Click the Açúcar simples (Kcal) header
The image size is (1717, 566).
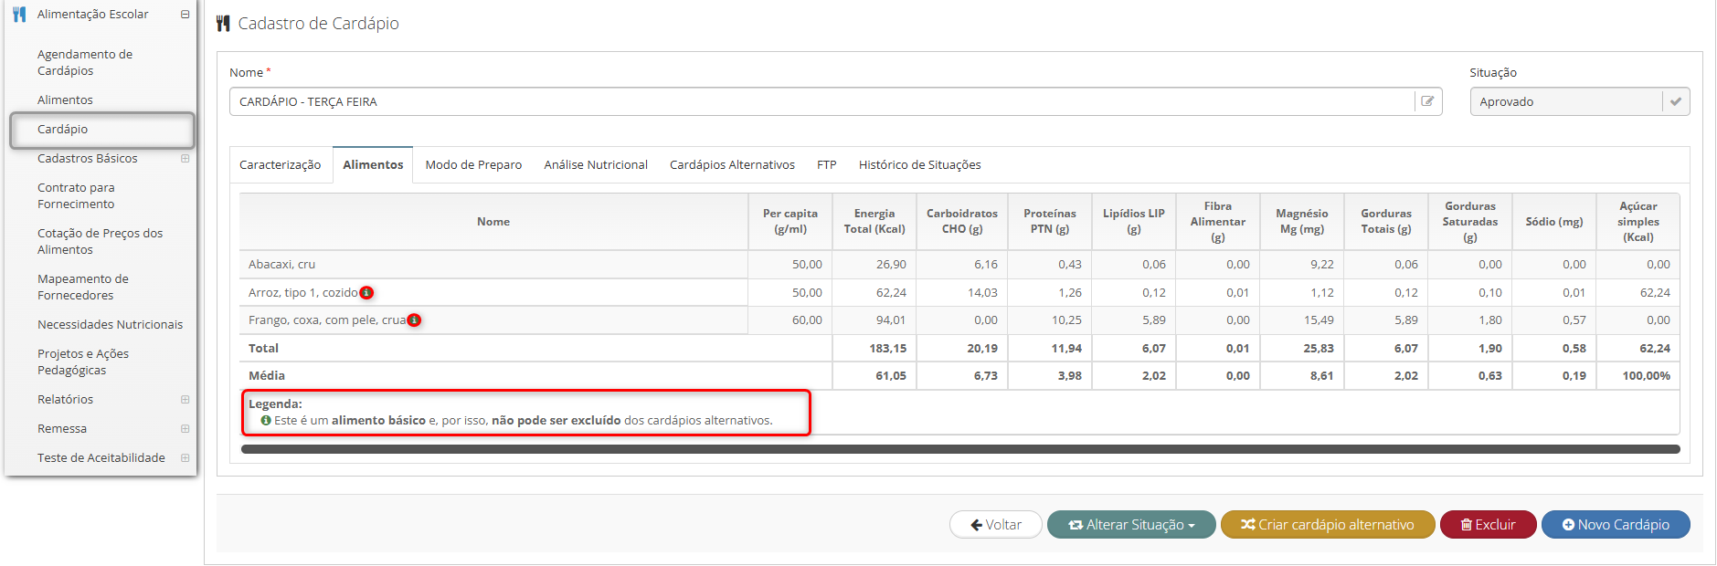(1638, 222)
